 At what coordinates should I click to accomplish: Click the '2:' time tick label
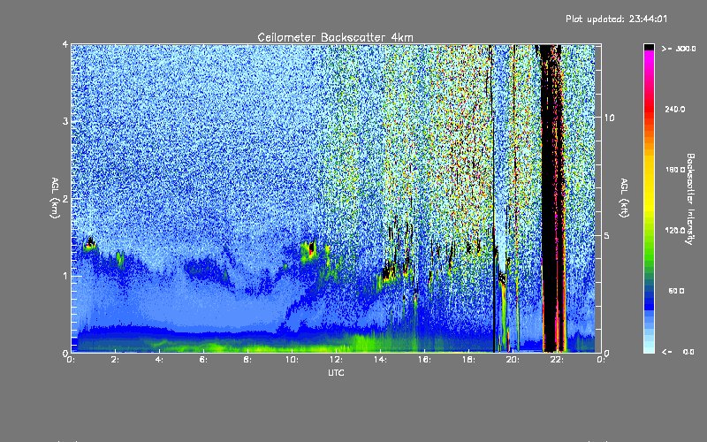tap(115, 360)
